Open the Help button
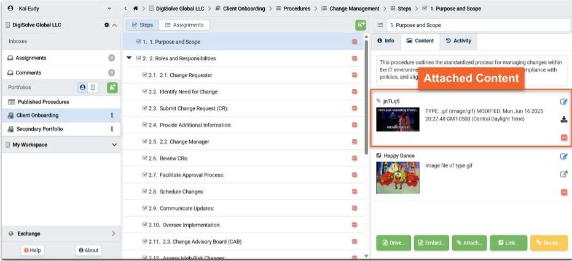The height and width of the screenshot is (261, 572). pos(32,251)
